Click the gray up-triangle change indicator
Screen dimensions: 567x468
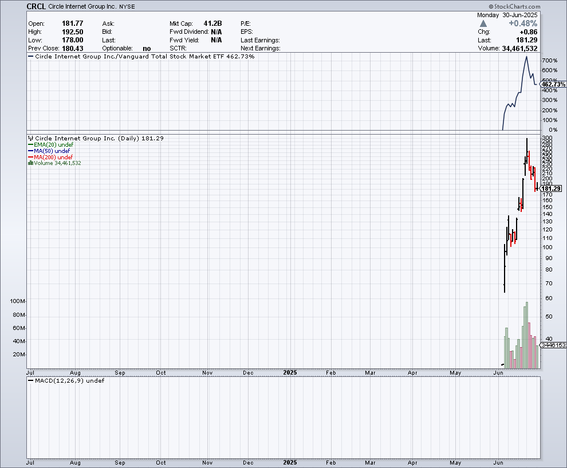pyautogui.click(x=483, y=23)
